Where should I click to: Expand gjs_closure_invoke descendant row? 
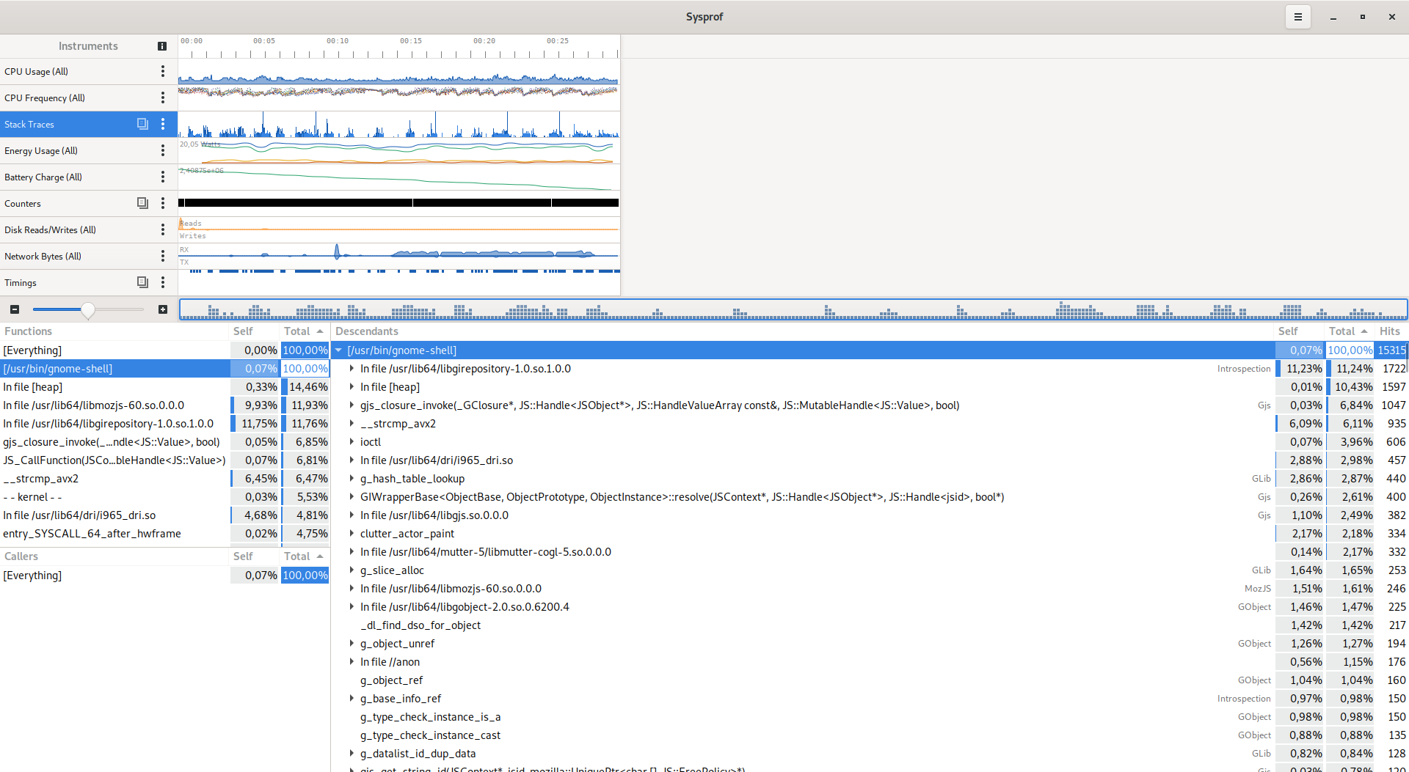352,405
